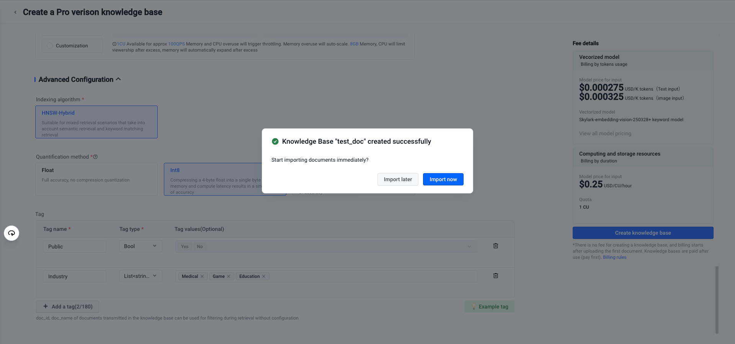This screenshot has height=344, width=735.
Task: Open the Bool tag type dropdown
Action: click(140, 246)
